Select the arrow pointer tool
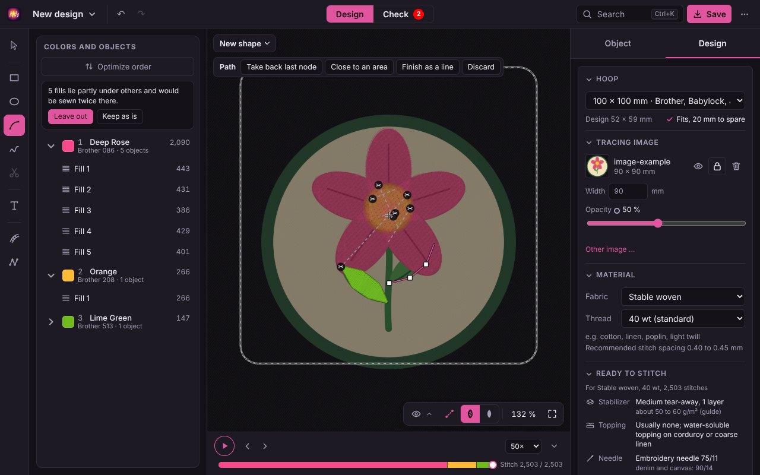 pos(14,46)
